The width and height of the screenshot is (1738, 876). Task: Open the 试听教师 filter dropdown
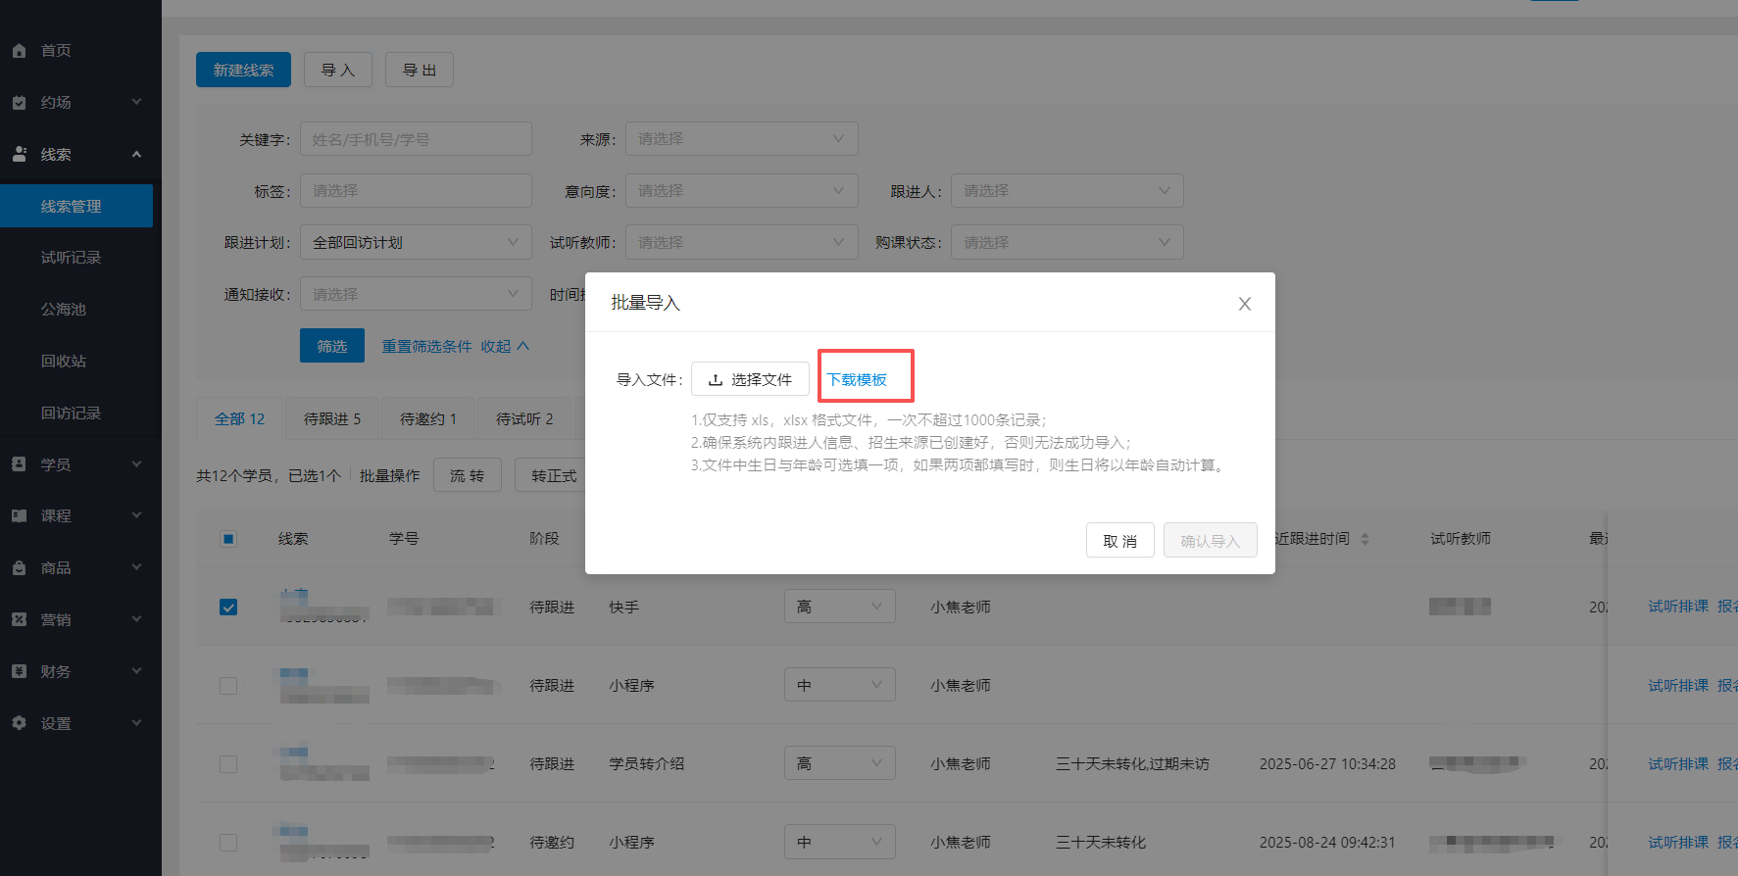coord(742,243)
